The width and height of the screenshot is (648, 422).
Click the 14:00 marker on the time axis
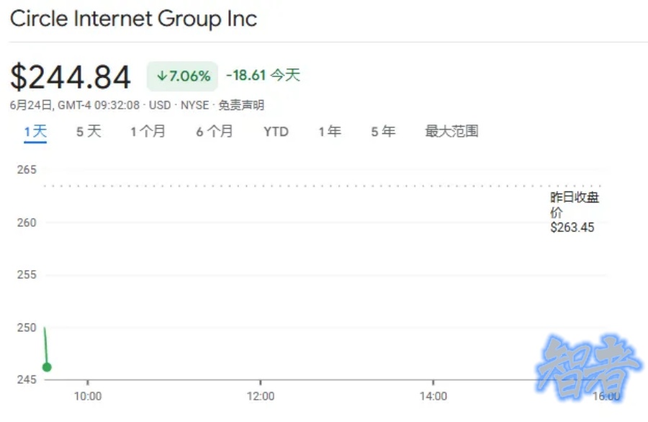[433, 396]
